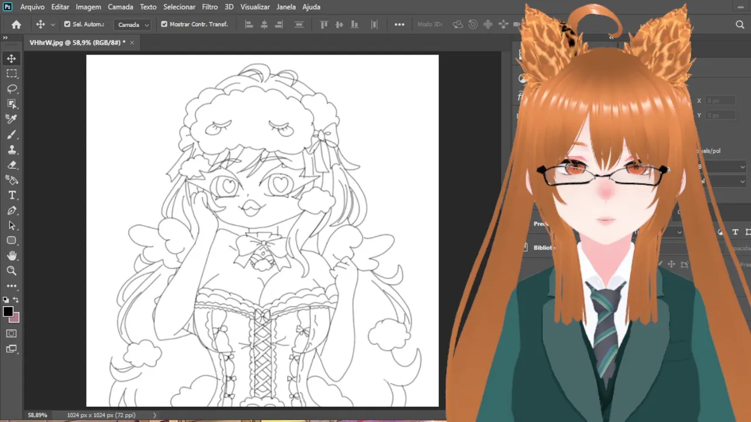Open the Edit Toolbar three-dots button

click(11, 286)
